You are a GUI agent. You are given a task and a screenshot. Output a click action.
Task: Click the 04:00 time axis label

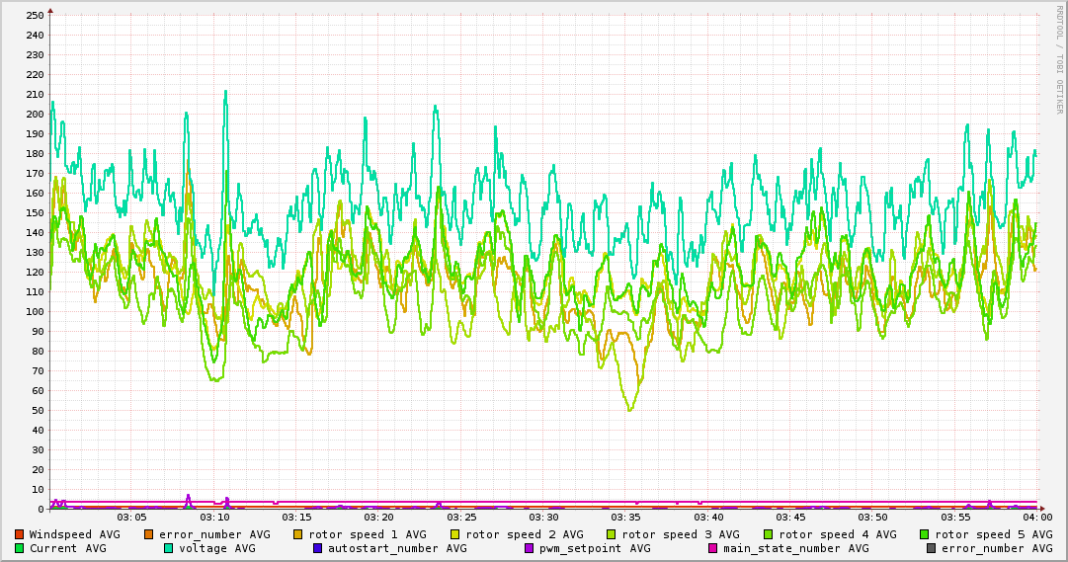(1037, 517)
